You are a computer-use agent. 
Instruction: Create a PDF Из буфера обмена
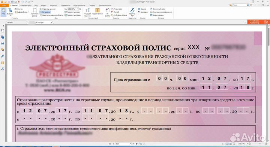tap(119, 15)
